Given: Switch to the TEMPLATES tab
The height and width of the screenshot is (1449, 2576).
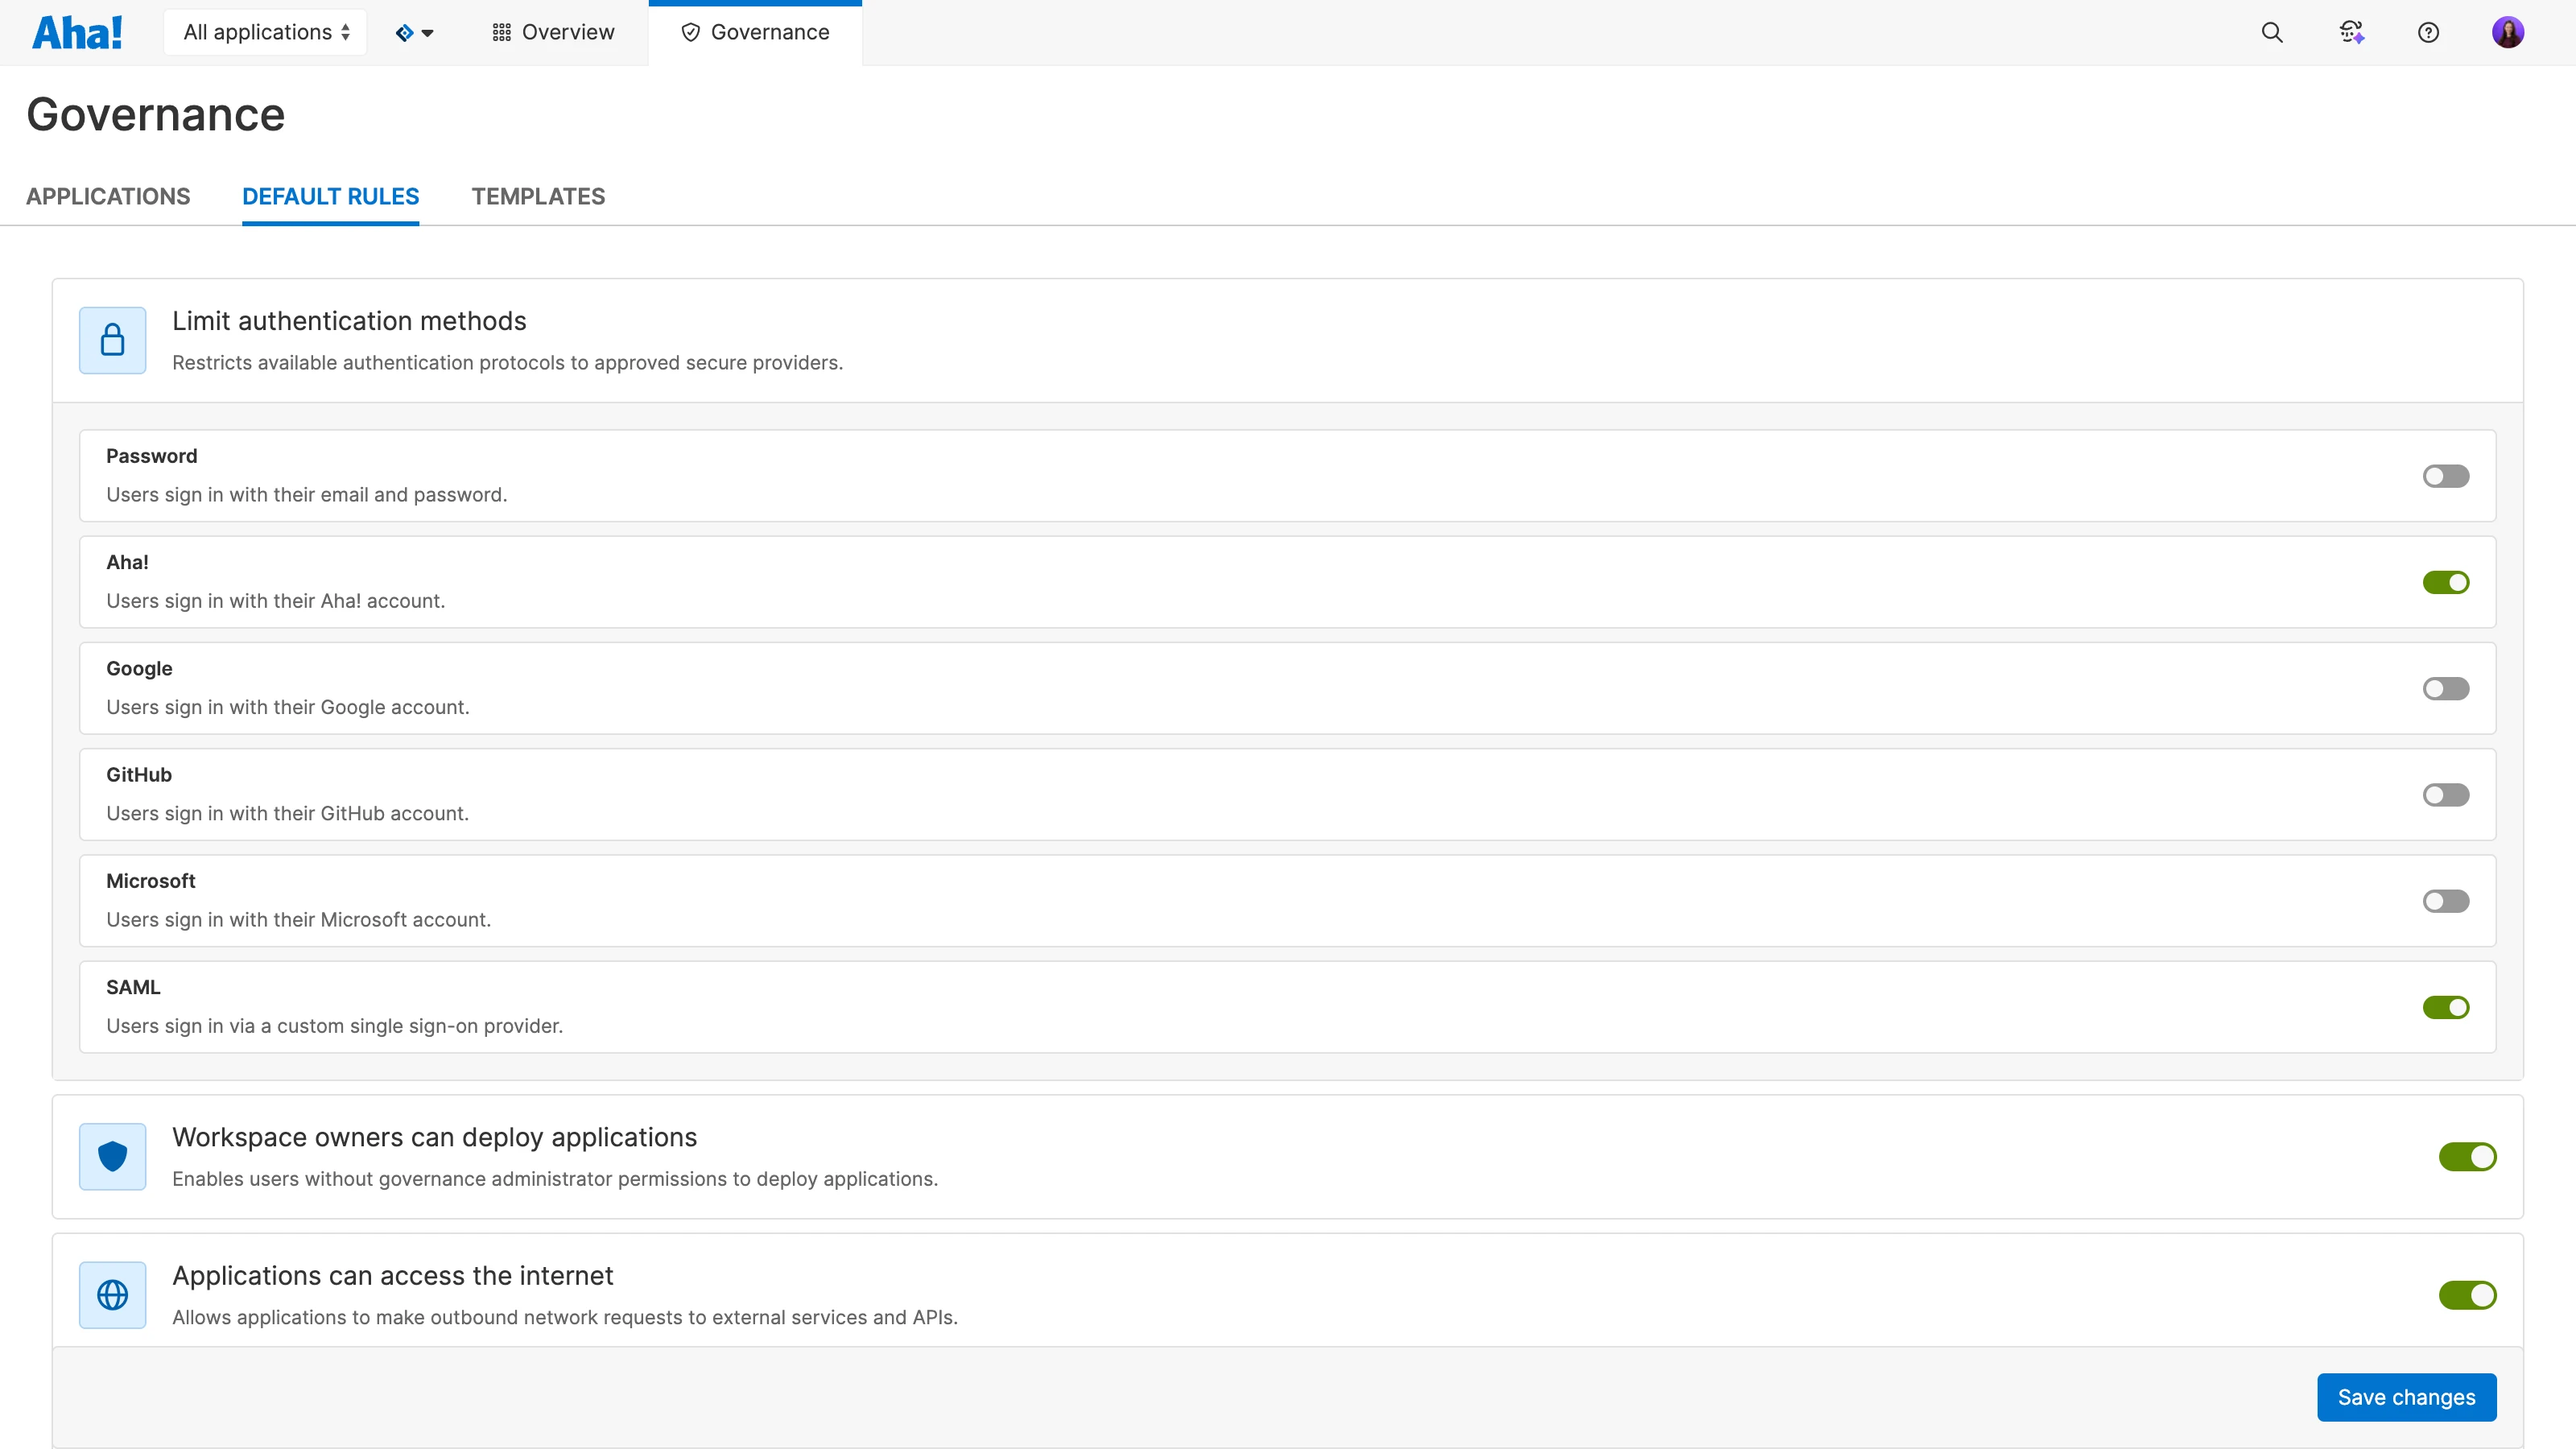Looking at the screenshot, I should click(538, 196).
